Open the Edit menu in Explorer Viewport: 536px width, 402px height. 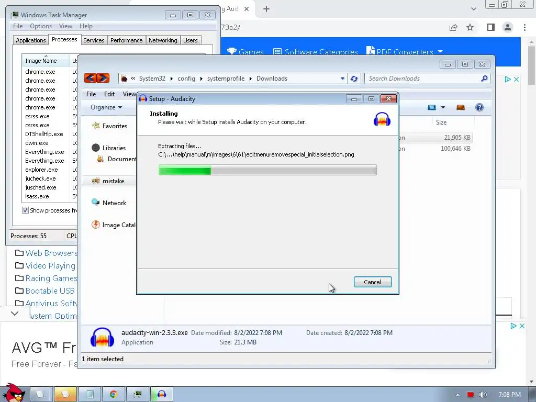click(x=109, y=94)
